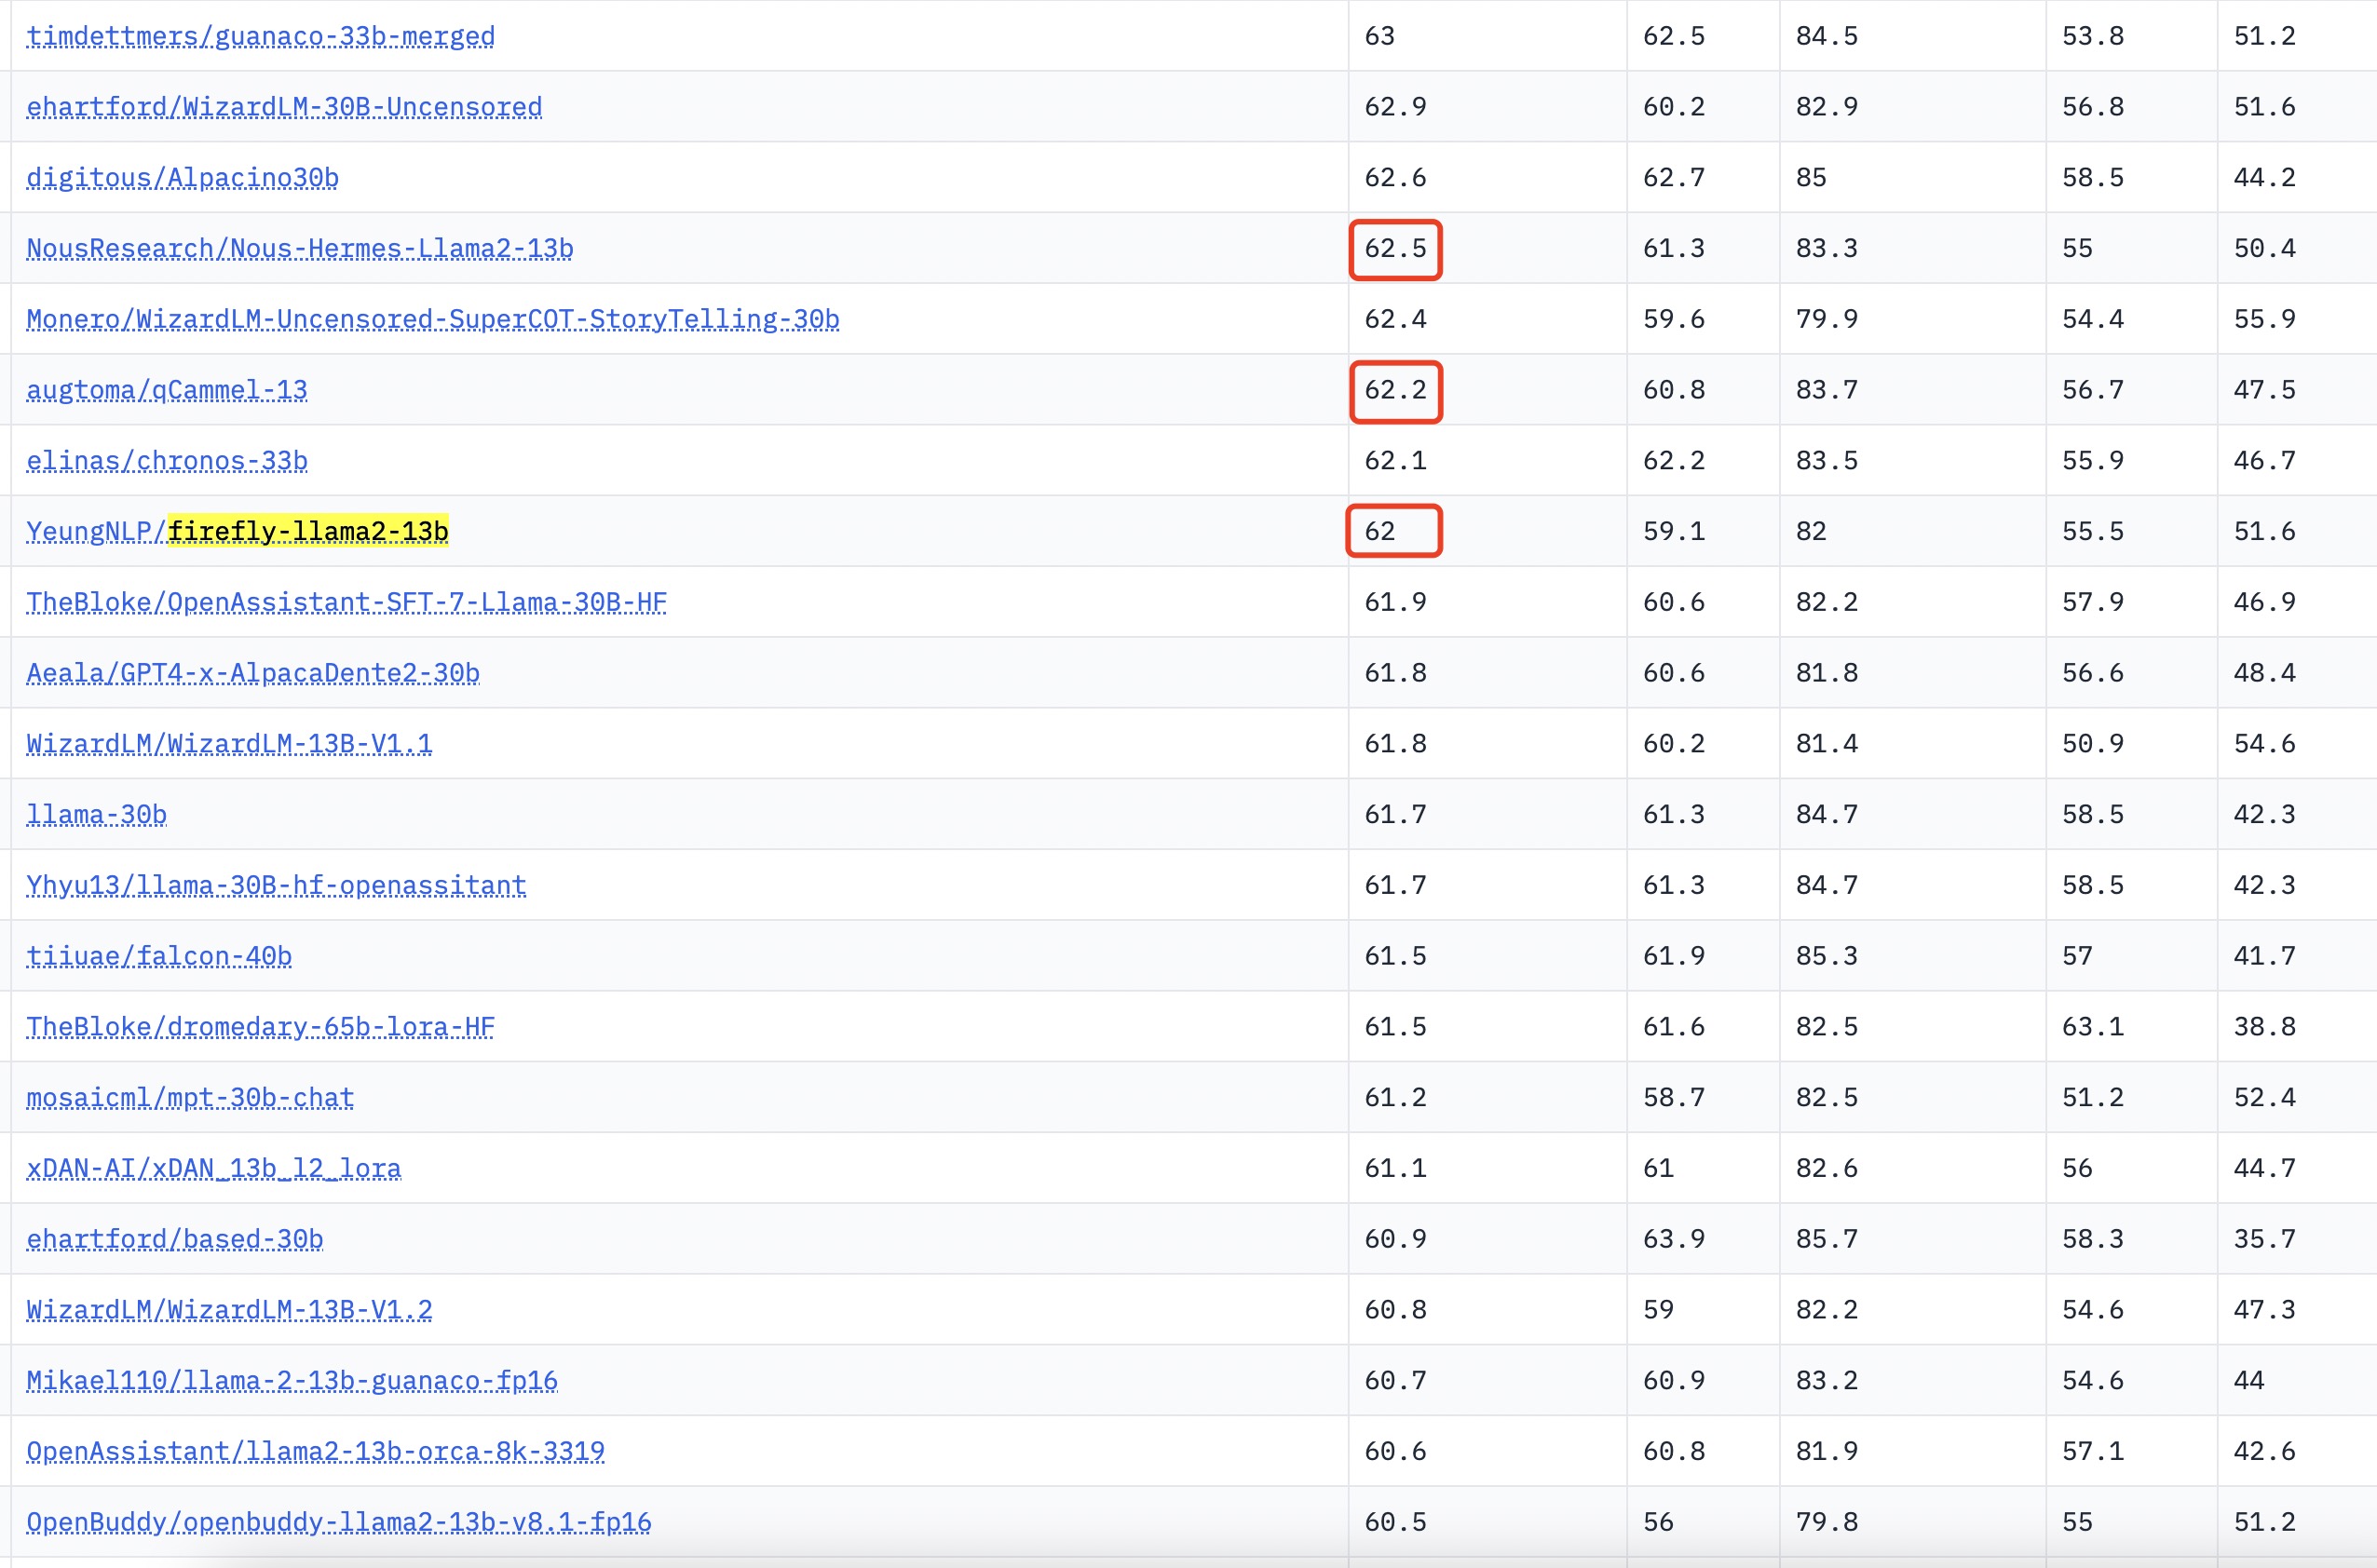Click 84.5 in guanaco-33b-merged row
Image resolution: width=2377 pixels, height=1568 pixels.
(1827, 36)
